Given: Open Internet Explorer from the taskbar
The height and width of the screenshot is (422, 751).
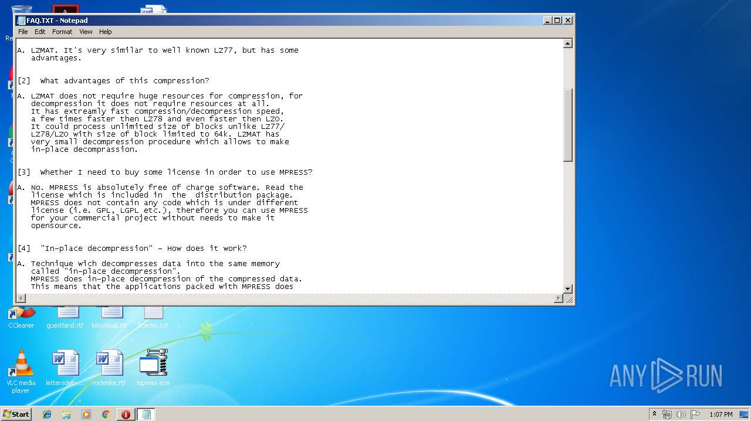Looking at the screenshot, I should coord(47,414).
